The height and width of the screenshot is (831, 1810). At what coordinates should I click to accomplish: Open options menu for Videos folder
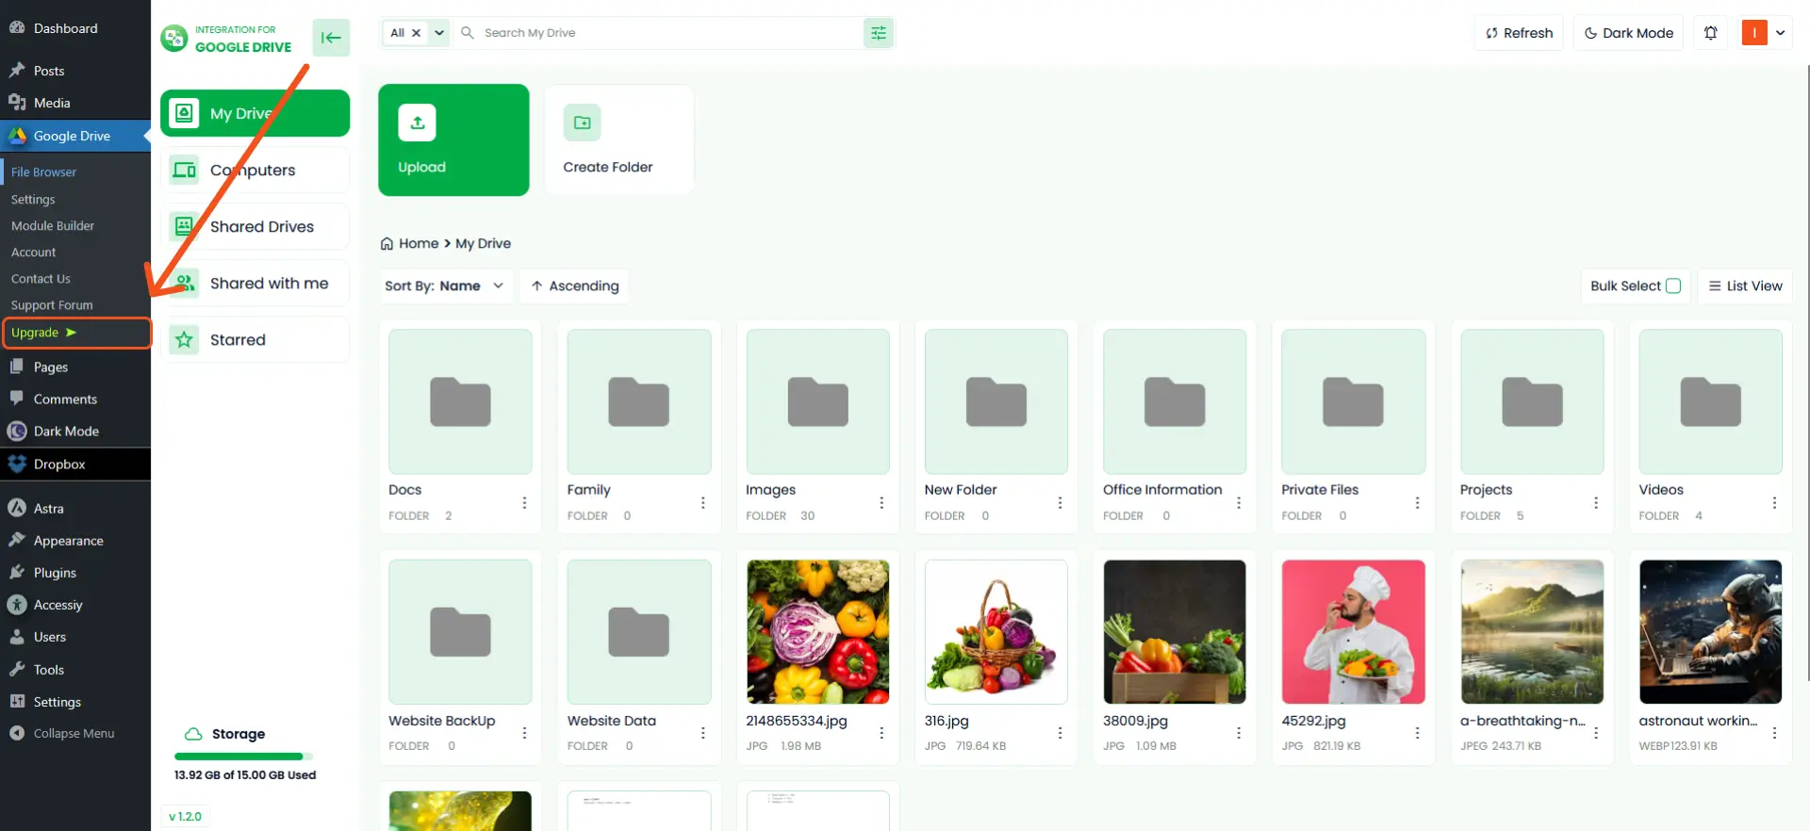coord(1774,503)
